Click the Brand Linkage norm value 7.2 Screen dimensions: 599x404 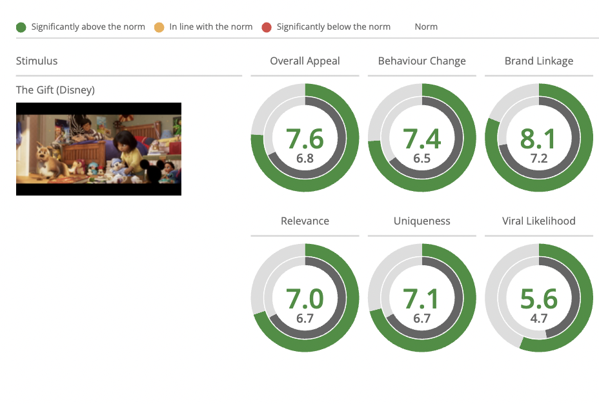pos(539,158)
